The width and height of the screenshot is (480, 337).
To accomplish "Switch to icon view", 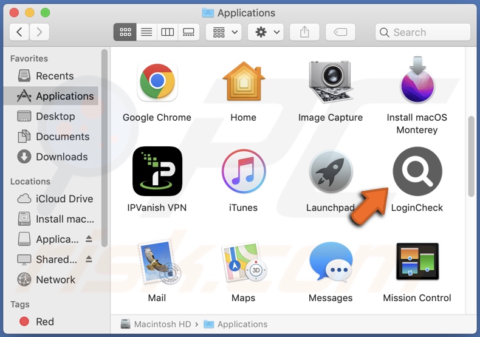I will coord(125,32).
